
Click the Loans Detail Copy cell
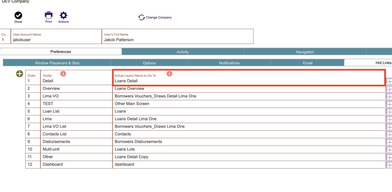249,157
